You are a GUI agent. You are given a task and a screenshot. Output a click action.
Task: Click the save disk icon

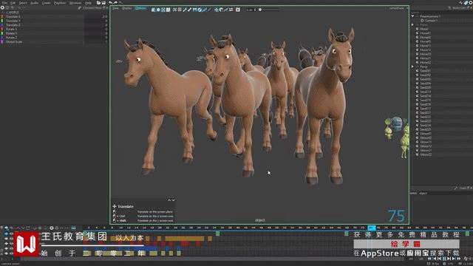click(103, 3)
